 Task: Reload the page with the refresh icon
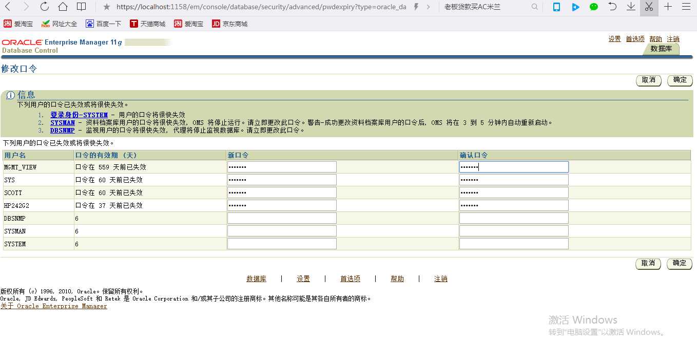(45, 7)
